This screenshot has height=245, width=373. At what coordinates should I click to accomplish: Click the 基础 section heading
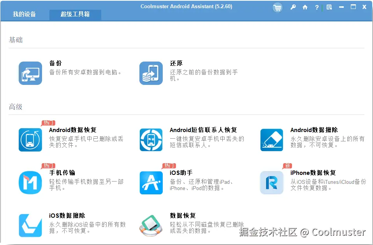(16, 40)
